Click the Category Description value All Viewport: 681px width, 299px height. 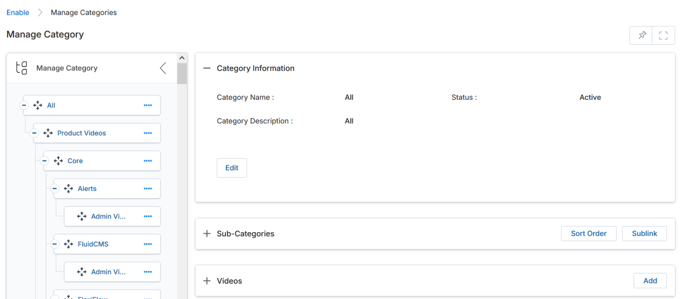point(349,121)
